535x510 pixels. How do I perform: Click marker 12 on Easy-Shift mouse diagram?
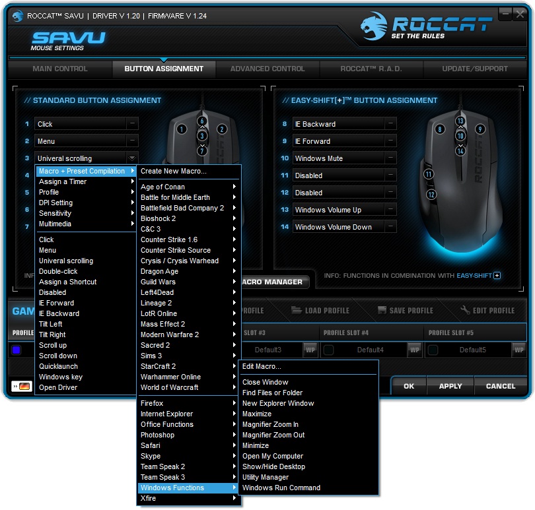pos(431,195)
